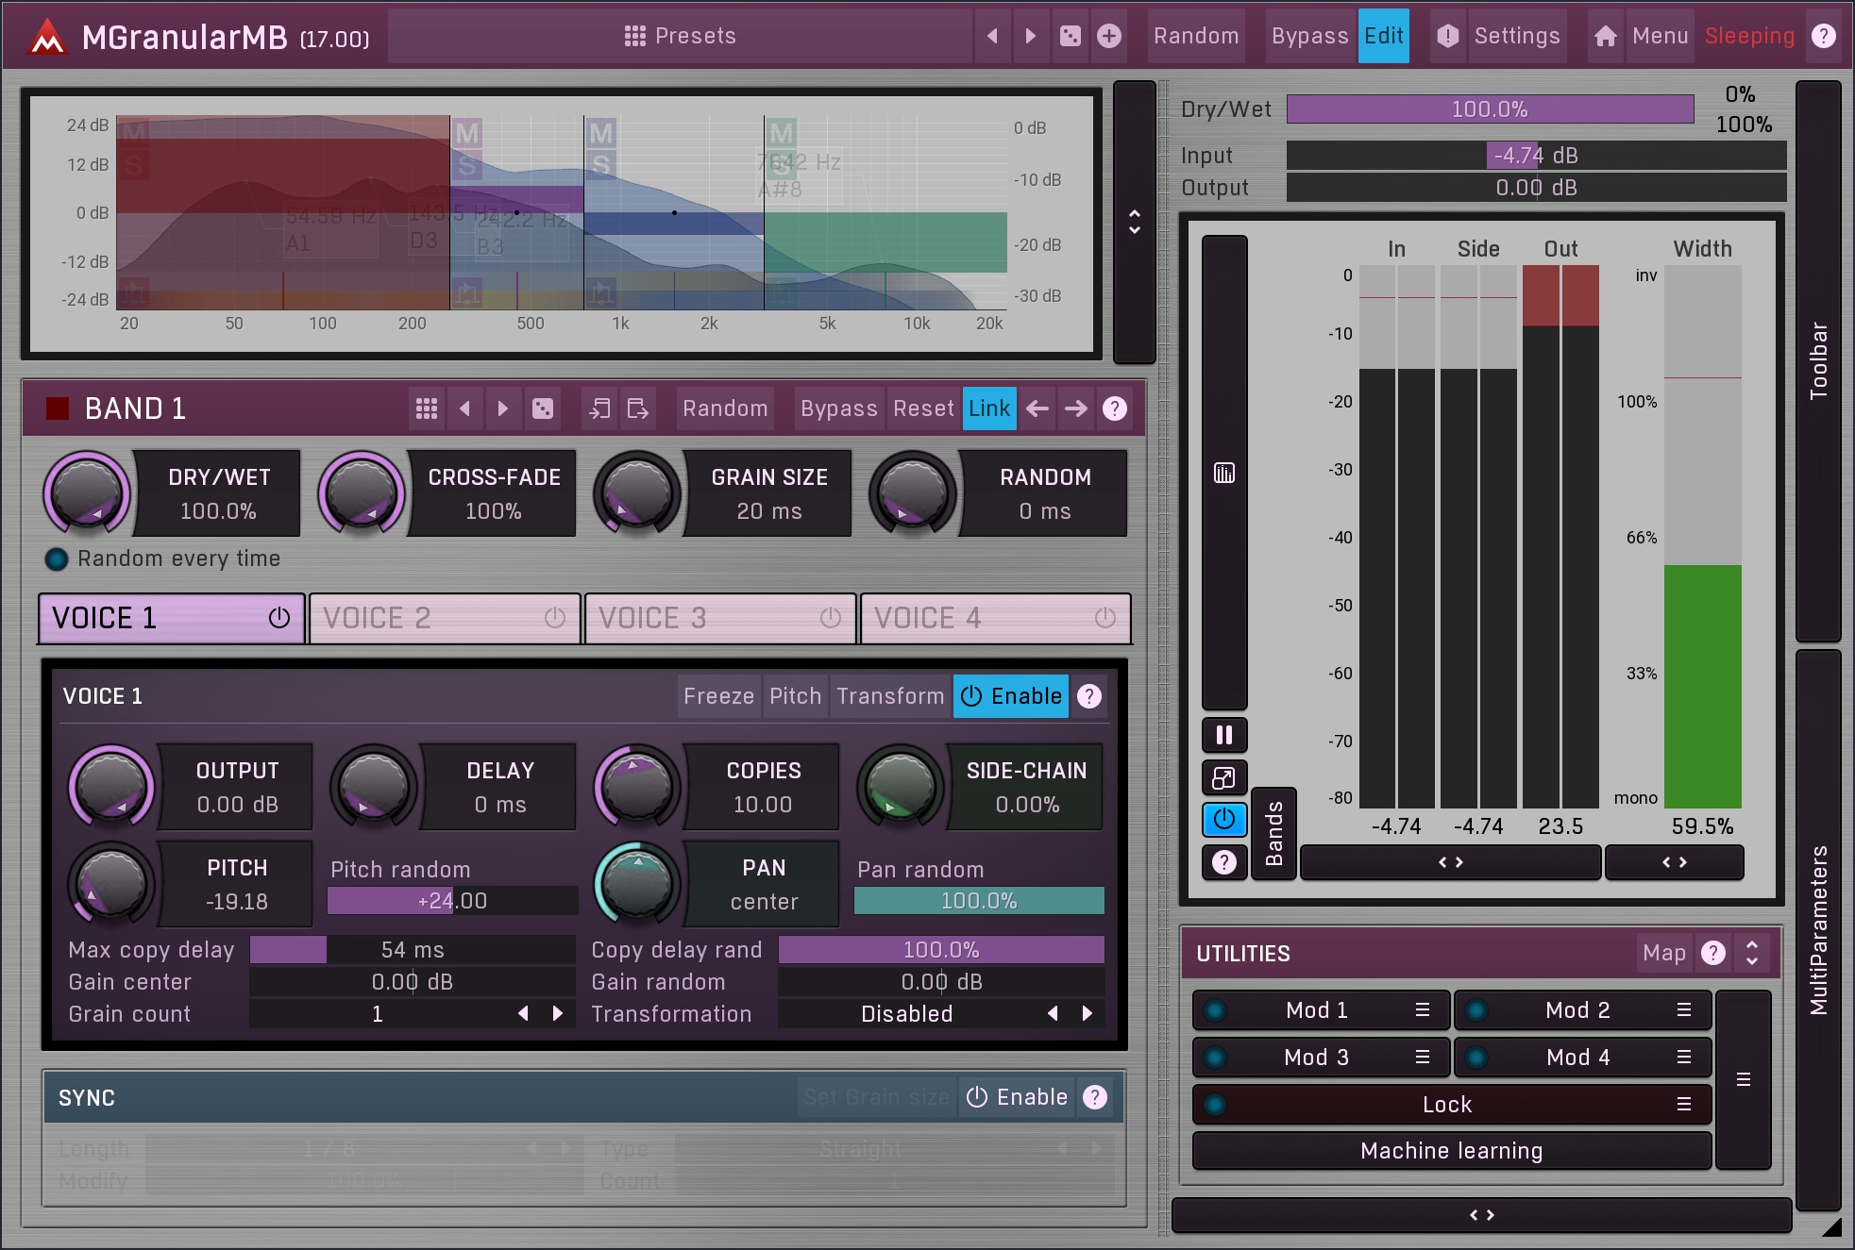Toggle the Lock enable indicator

tap(1215, 1105)
